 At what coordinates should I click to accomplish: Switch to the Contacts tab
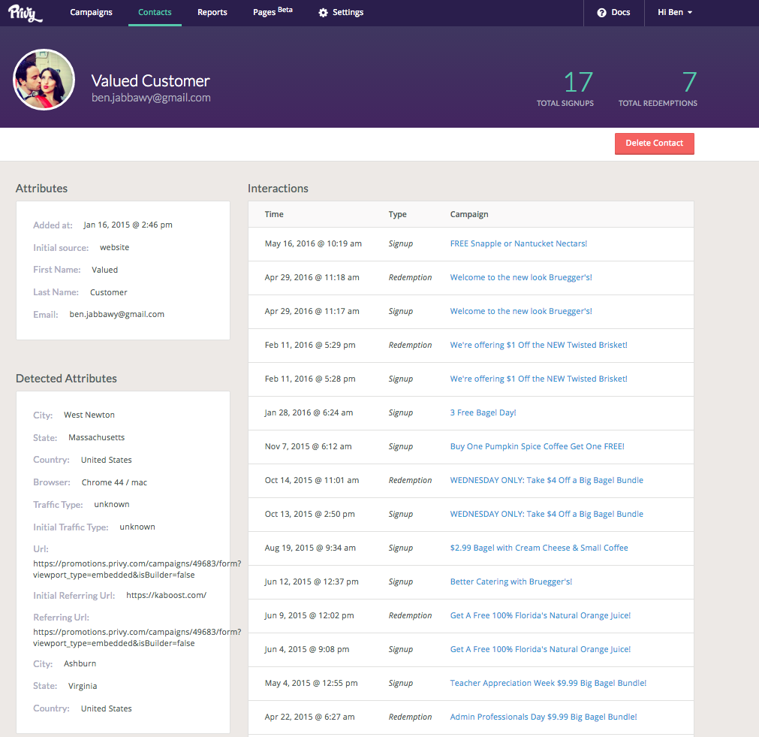[x=155, y=13]
